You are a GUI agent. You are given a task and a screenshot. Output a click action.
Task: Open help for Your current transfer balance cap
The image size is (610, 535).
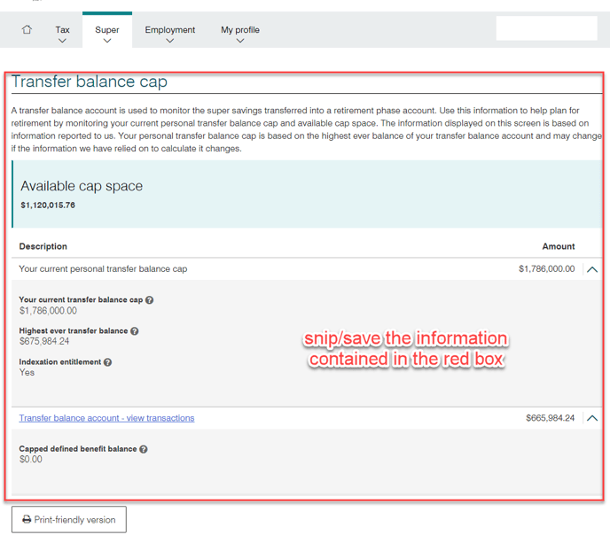[149, 300]
